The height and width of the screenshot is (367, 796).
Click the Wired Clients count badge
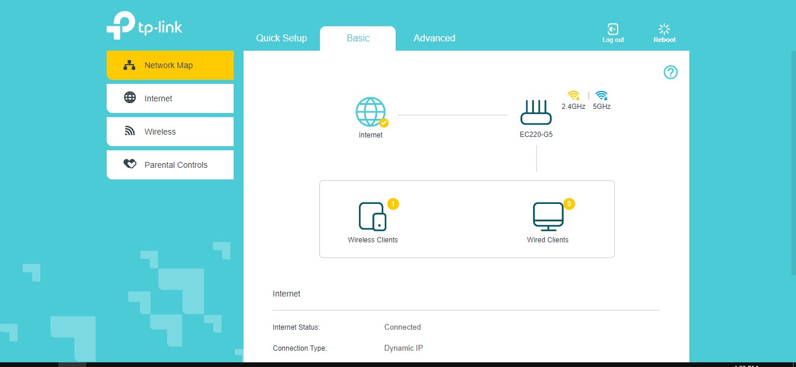(569, 204)
